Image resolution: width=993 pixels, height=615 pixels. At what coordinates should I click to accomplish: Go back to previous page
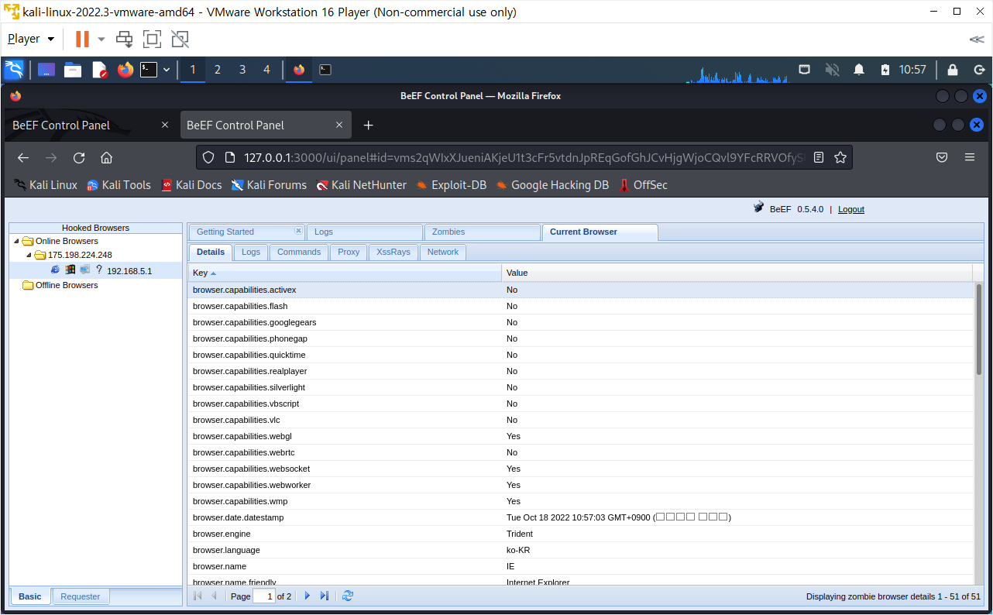23,157
